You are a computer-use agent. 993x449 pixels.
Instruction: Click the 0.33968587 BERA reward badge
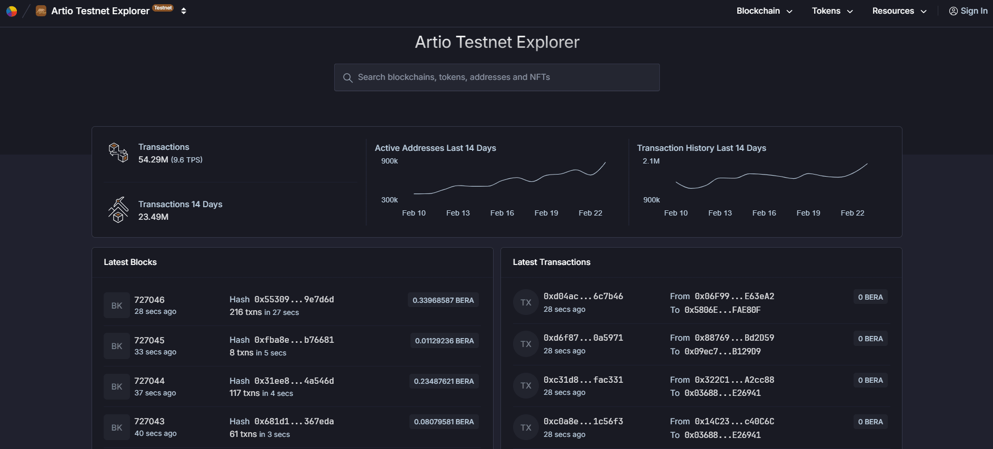[x=443, y=300]
